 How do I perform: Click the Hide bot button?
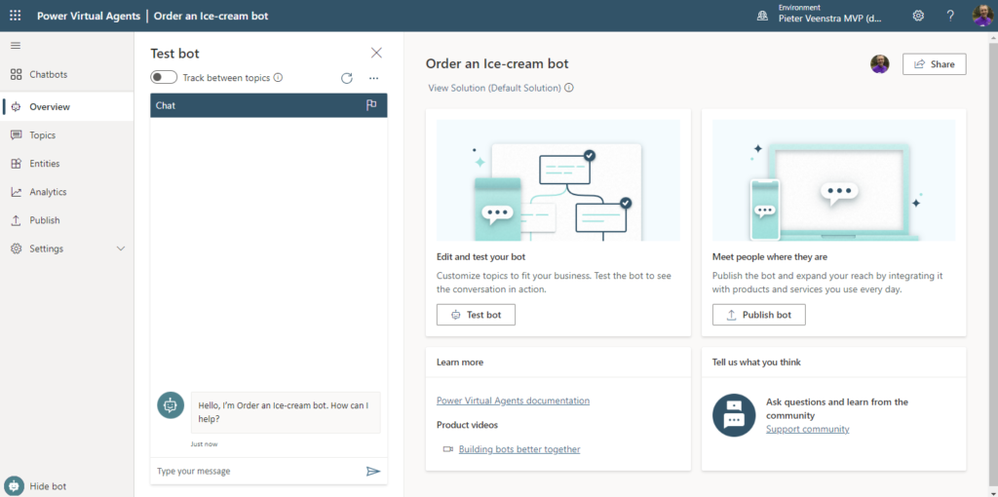(x=36, y=486)
